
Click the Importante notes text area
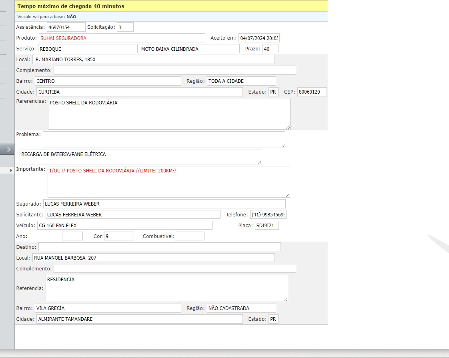tap(168, 182)
